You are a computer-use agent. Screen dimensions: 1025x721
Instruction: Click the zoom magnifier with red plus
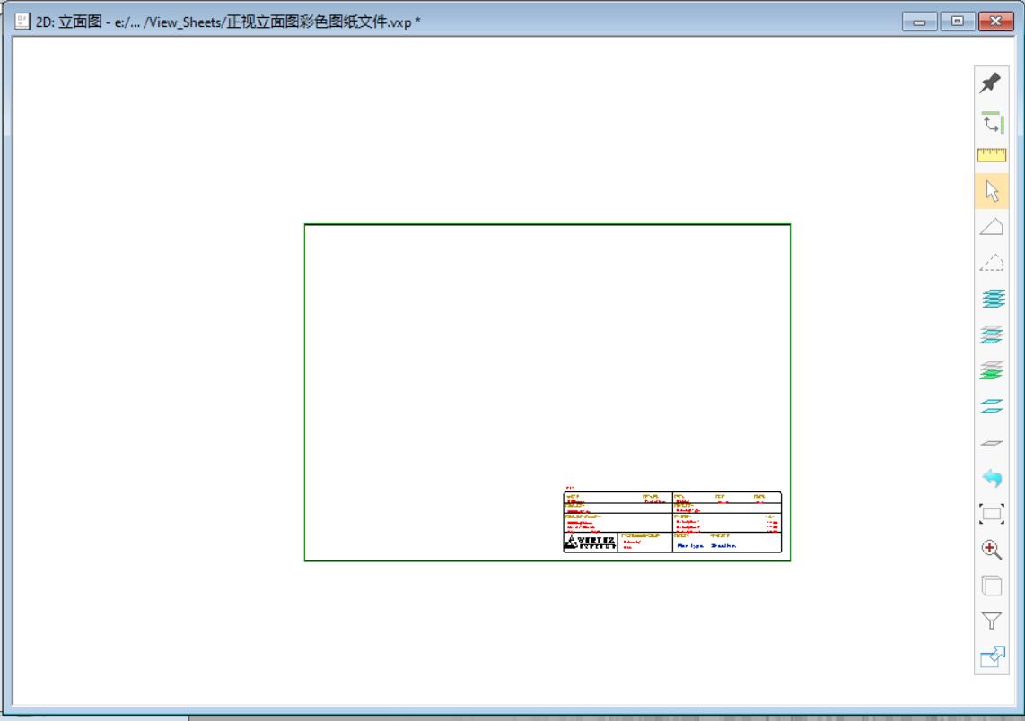(991, 550)
